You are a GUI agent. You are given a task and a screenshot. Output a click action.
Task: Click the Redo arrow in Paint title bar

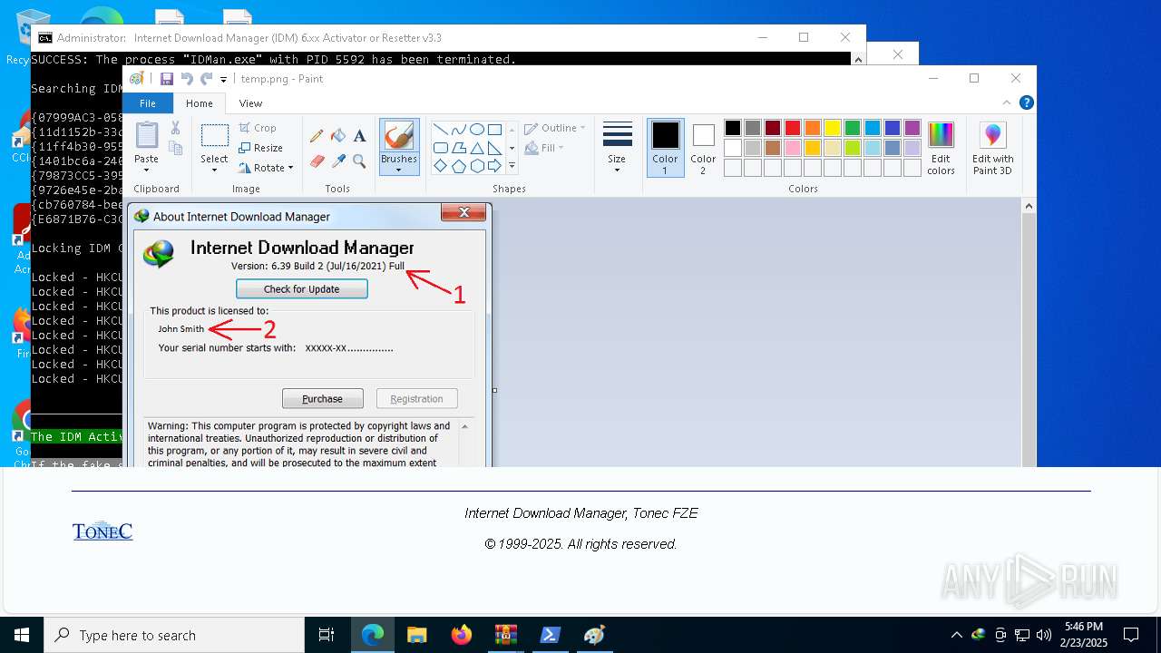tap(207, 79)
